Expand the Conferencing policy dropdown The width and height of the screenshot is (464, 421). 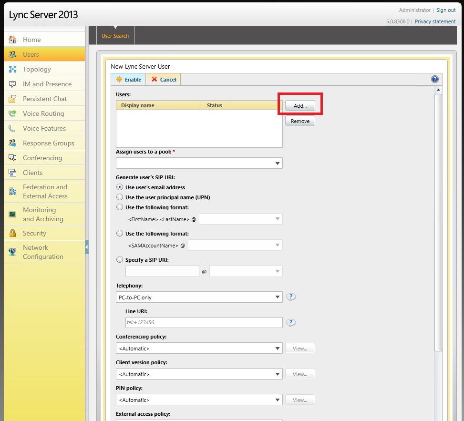(x=199, y=348)
